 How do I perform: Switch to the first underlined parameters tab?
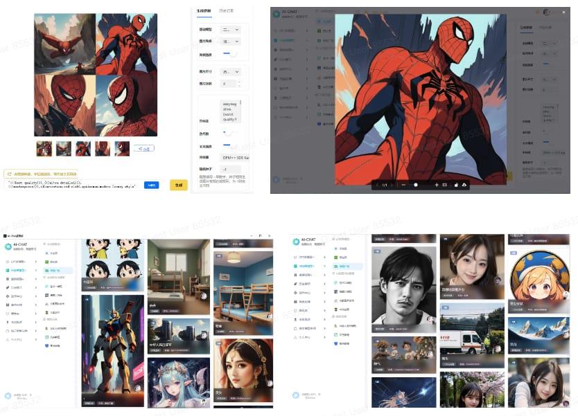pos(204,11)
